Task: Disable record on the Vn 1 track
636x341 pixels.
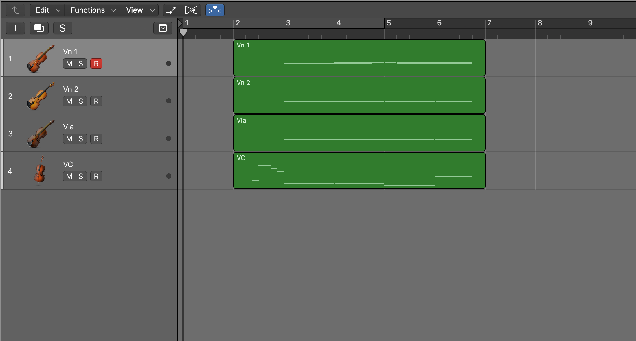Action: click(96, 64)
